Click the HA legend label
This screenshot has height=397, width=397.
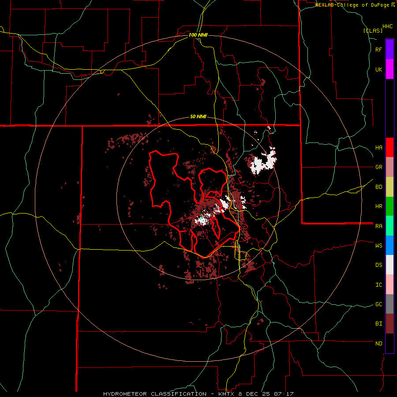click(x=378, y=147)
